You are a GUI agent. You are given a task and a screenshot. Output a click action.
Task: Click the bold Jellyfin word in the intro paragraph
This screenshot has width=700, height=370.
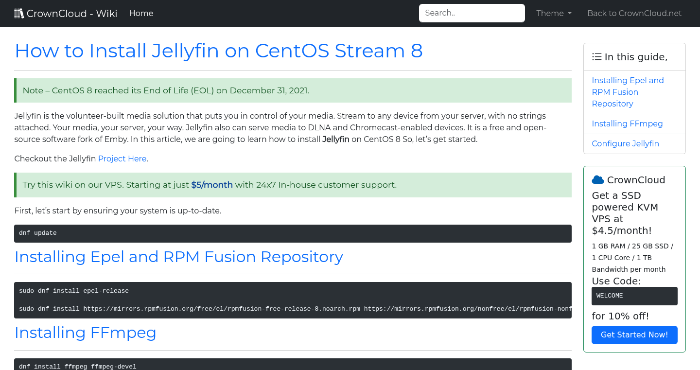(336, 140)
